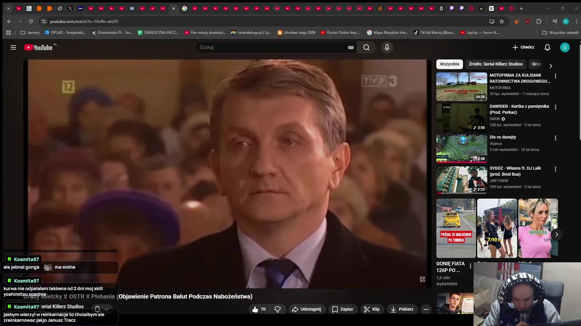Select Źródło: Serial Killerz Studios chip
This screenshot has height=326, width=581.
(x=496, y=64)
